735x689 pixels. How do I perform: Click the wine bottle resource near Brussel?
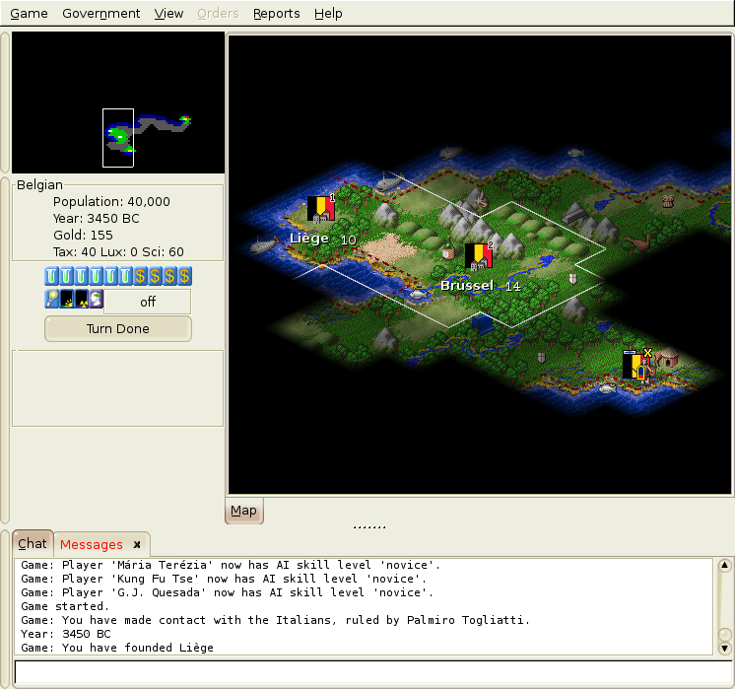448,248
